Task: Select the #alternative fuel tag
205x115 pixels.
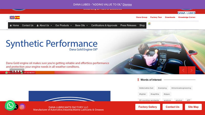Action: pos(146,88)
